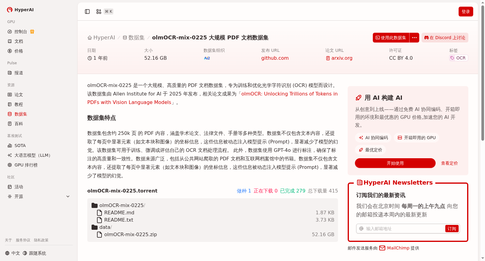
Task: Click the olmOCR-mix-0225.torrent title
Action: (x=122, y=191)
